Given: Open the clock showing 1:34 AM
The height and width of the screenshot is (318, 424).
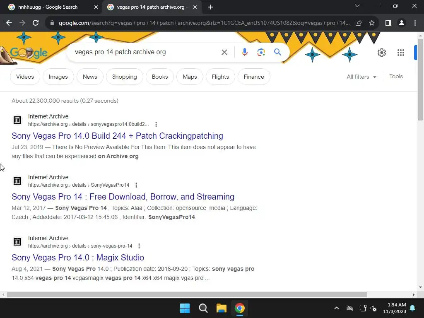Looking at the screenshot, I should click(395, 308).
